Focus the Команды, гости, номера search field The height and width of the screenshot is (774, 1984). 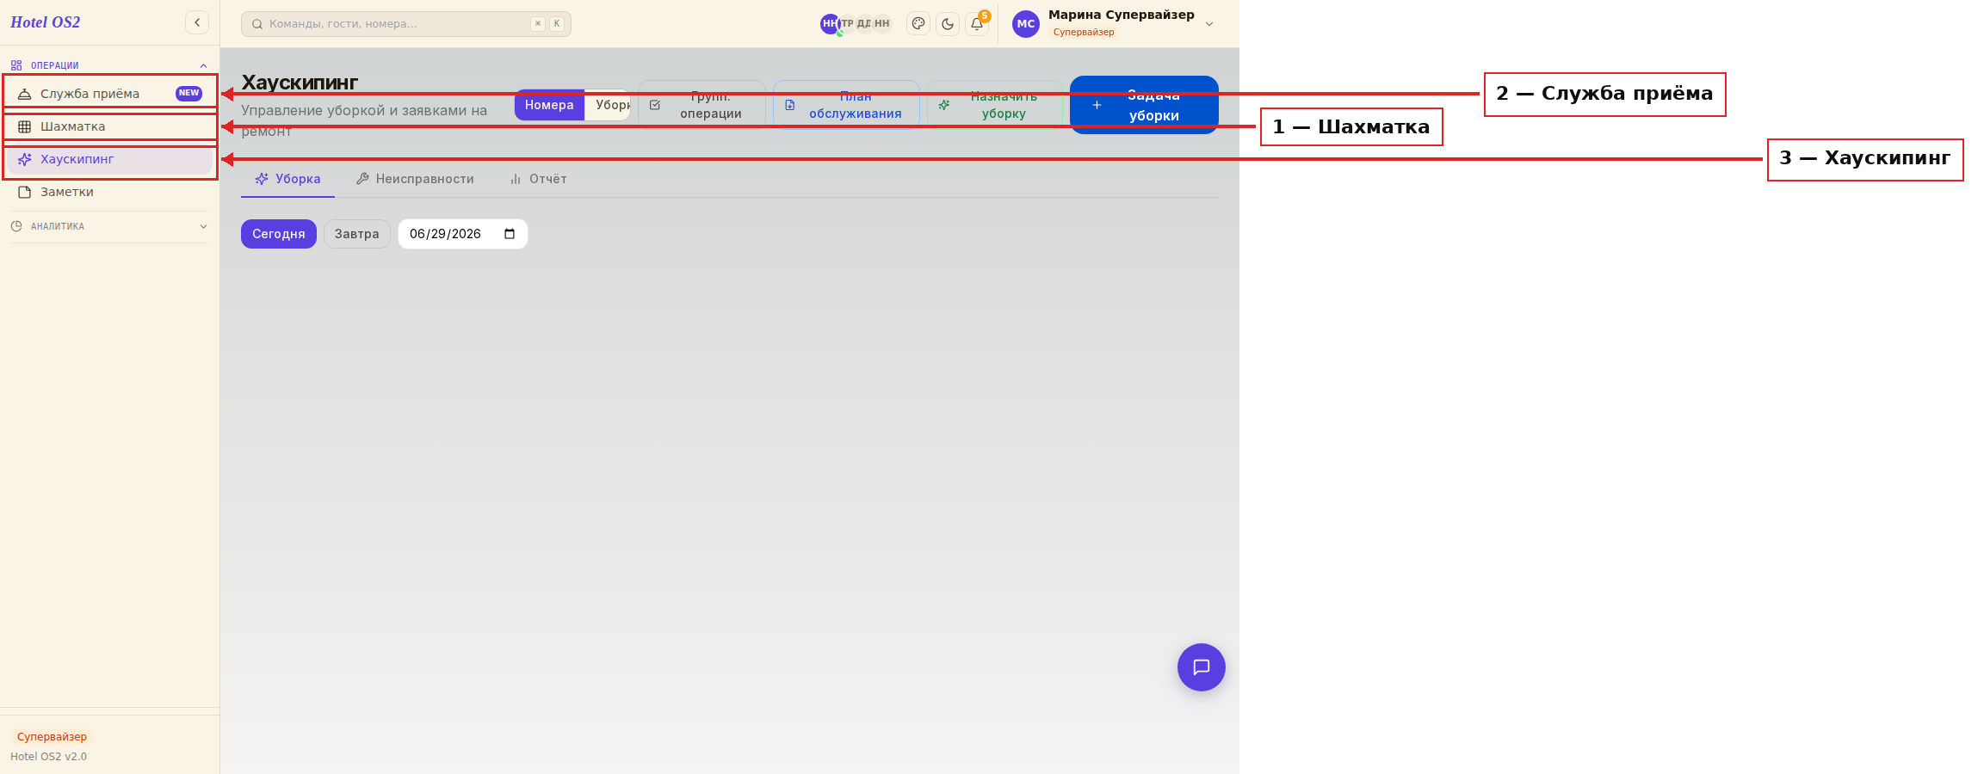[x=406, y=24]
